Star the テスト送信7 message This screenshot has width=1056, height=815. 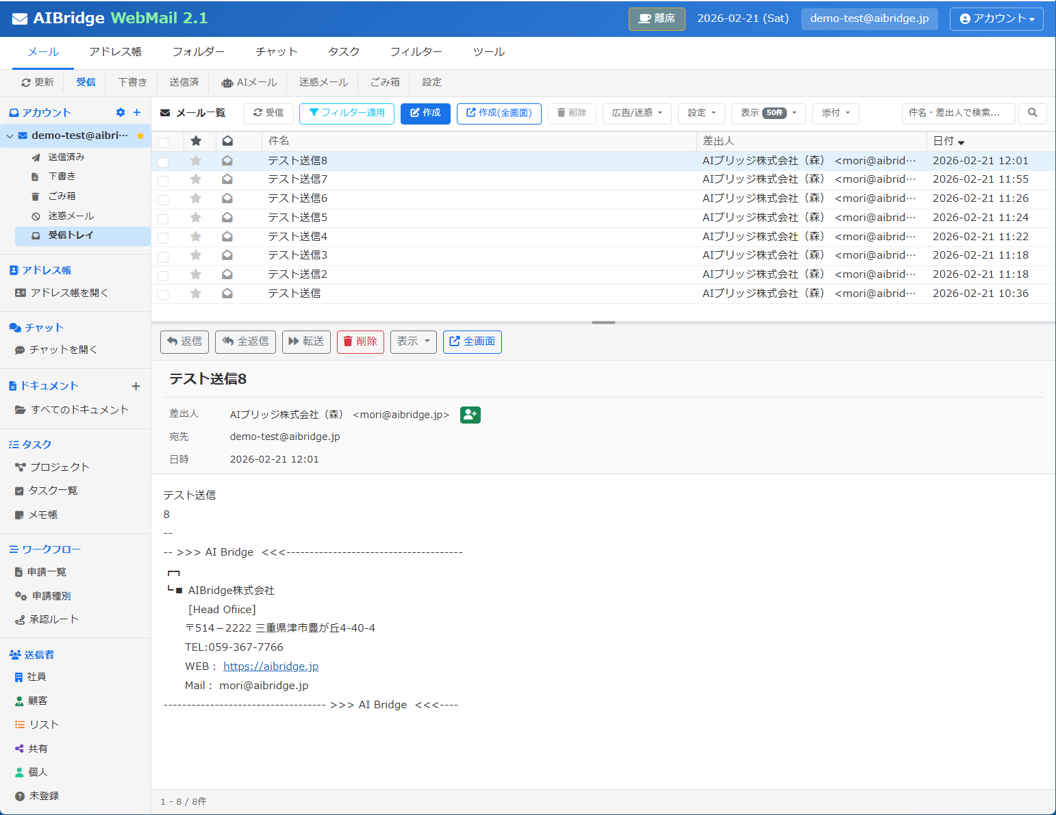[x=196, y=180]
